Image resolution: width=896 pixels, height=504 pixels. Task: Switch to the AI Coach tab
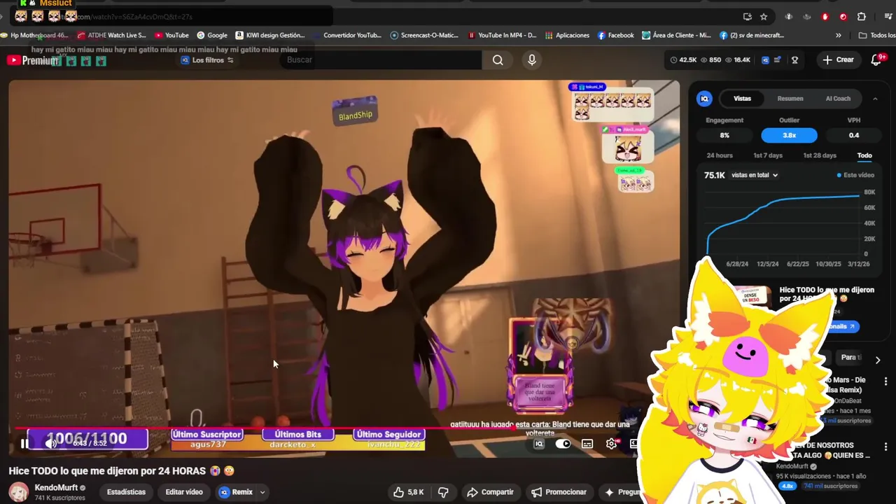click(838, 99)
